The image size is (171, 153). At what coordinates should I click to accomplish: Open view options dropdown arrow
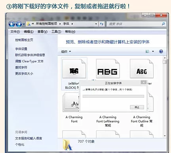click(x=153, y=52)
